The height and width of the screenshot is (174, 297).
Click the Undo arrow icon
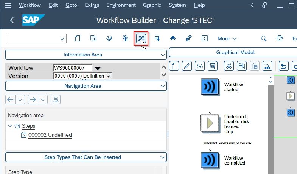283,66
